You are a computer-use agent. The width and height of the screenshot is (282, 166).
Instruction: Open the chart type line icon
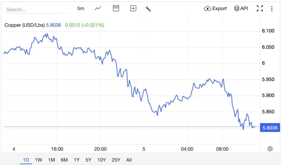pyautogui.click(x=98, y=9)
